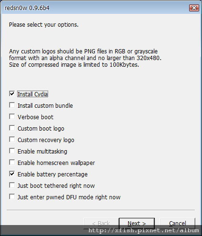Image resolution: width=202 pixels, height=236 pixels.
Task: Click the disabled Back button
Action: 101,223
